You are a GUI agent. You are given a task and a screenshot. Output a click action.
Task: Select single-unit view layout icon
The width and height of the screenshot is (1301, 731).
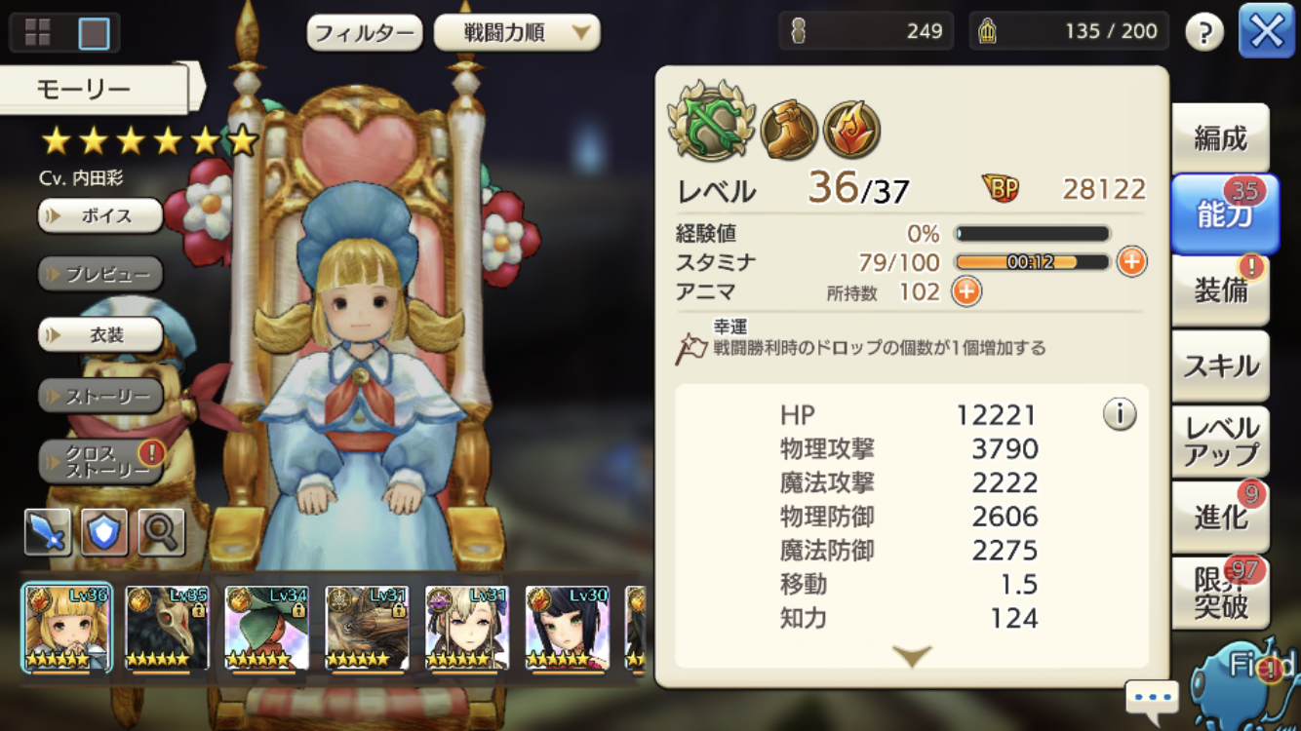95,33
